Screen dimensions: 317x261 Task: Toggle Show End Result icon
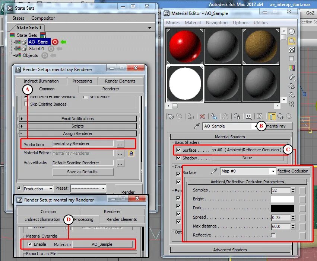point(272,116)
